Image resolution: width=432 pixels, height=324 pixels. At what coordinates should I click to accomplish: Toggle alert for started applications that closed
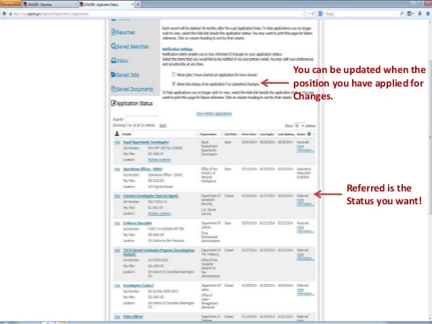coord(173,74)
